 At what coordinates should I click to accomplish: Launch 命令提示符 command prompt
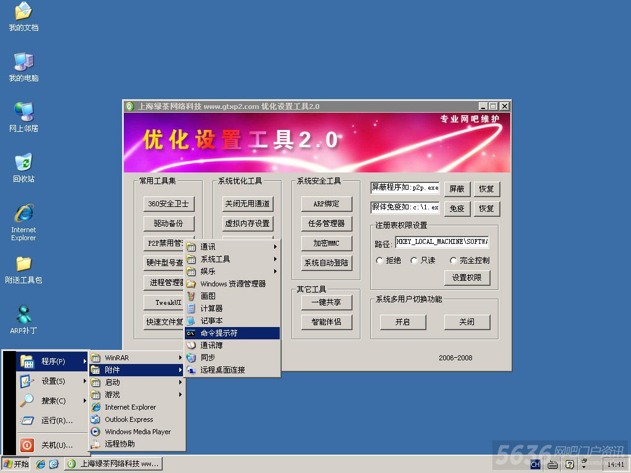point(232,333)
